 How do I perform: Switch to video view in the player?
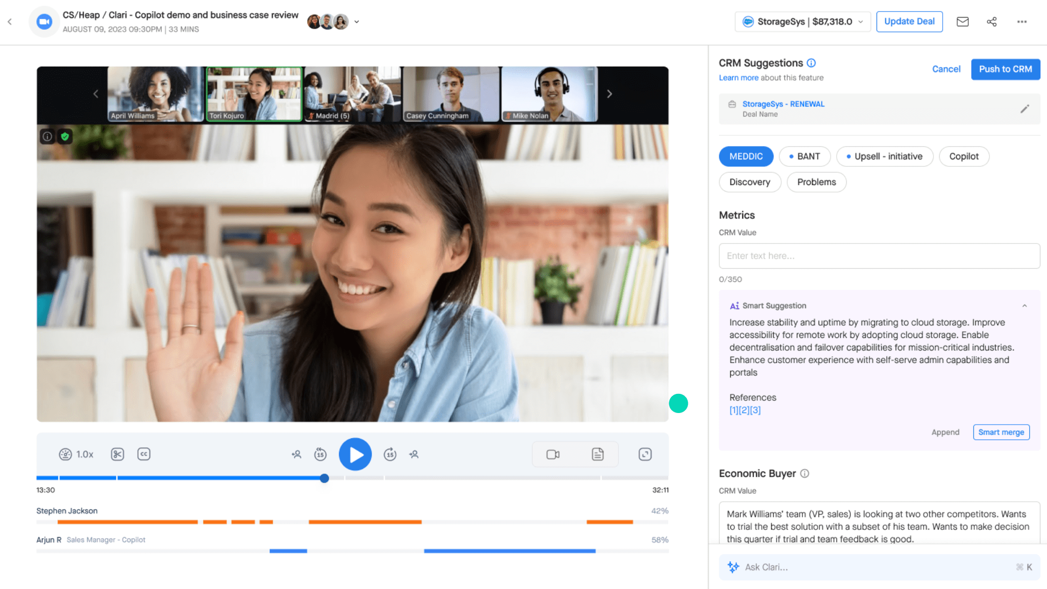point(552,454)
